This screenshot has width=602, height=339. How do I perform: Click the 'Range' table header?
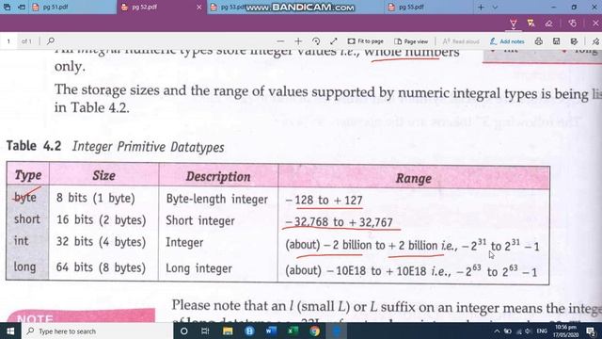[x=414, y=178]
